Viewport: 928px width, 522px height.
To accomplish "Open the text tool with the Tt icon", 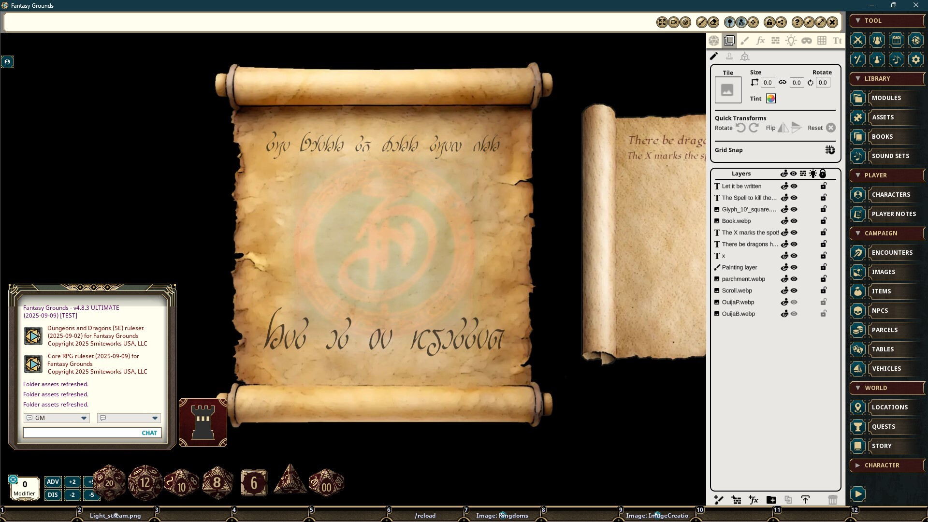I will pos(837,41).
